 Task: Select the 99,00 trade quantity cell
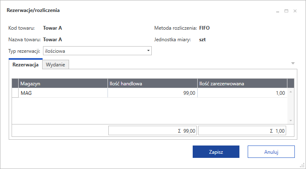tap(153, 93)
